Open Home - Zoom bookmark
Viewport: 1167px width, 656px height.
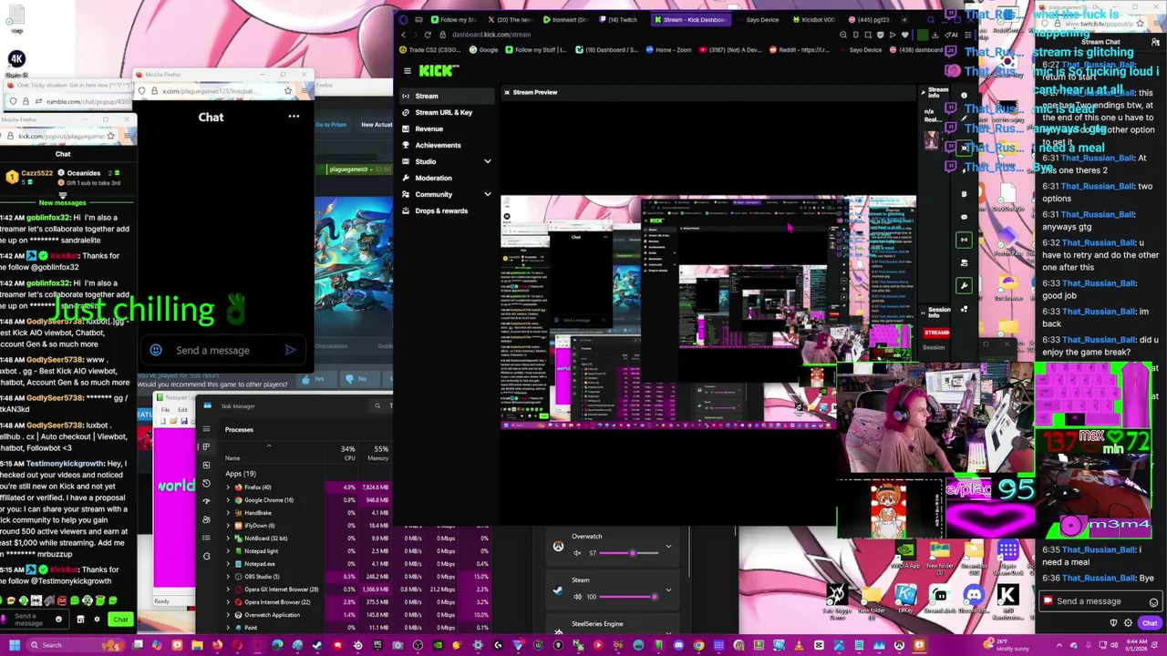click(x=668, y=50)
